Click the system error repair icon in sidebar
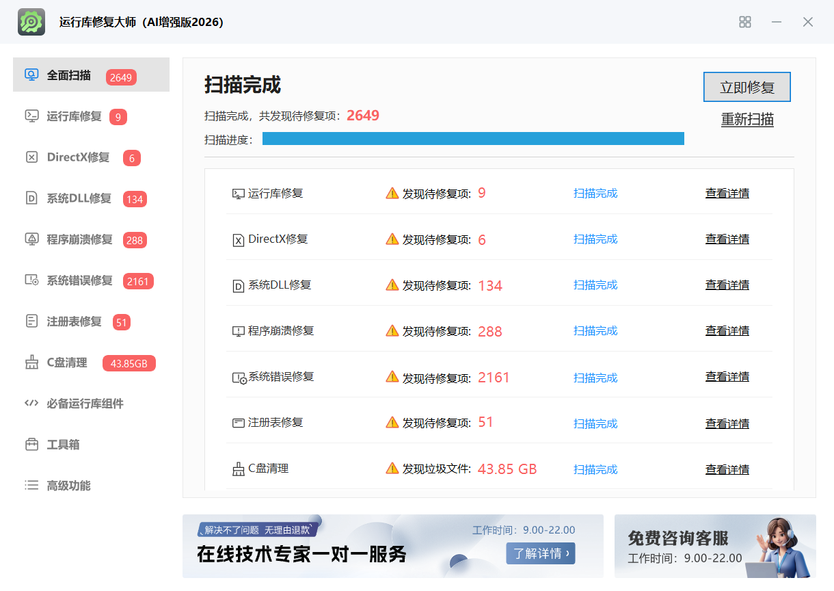The image size is (834, 591). [31, 280]
